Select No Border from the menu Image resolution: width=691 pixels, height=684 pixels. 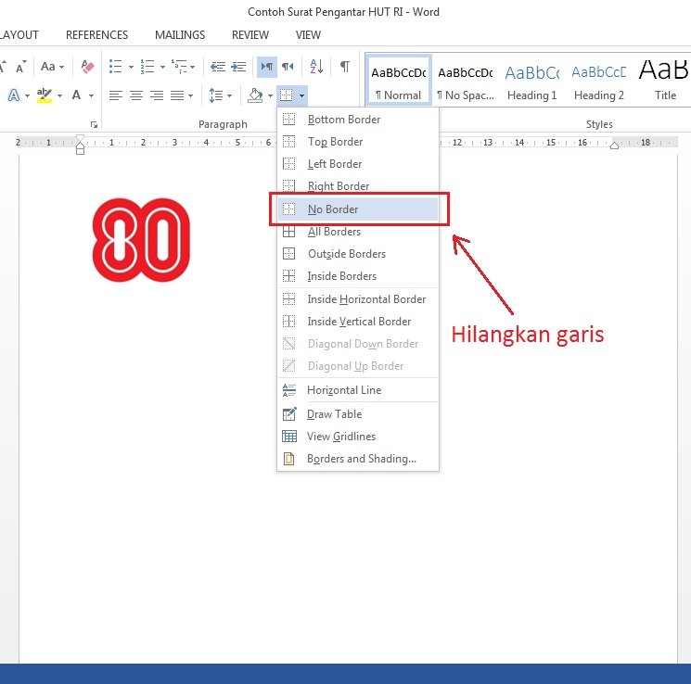pos(333,209)
